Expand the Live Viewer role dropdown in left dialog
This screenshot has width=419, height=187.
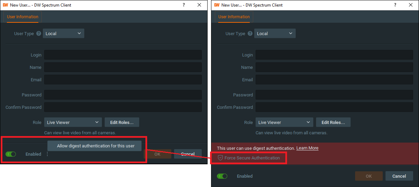pos(73,122)
